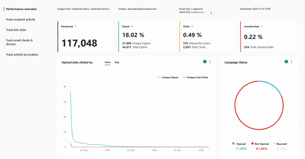Click the 117,048 recipients figure
Image resolution: width=305 pixels, height=159 pixels.
79,43
